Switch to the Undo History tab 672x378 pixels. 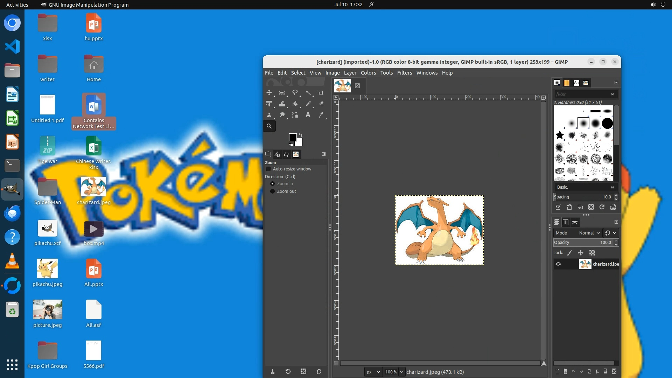286,154
